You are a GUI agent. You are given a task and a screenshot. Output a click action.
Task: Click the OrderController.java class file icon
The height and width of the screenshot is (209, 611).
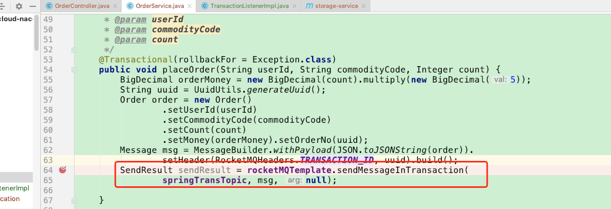click(x=49, y=6)
